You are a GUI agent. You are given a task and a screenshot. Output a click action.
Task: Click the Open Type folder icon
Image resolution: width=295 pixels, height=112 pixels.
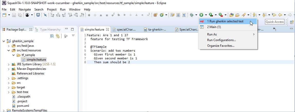pos(231,15)
